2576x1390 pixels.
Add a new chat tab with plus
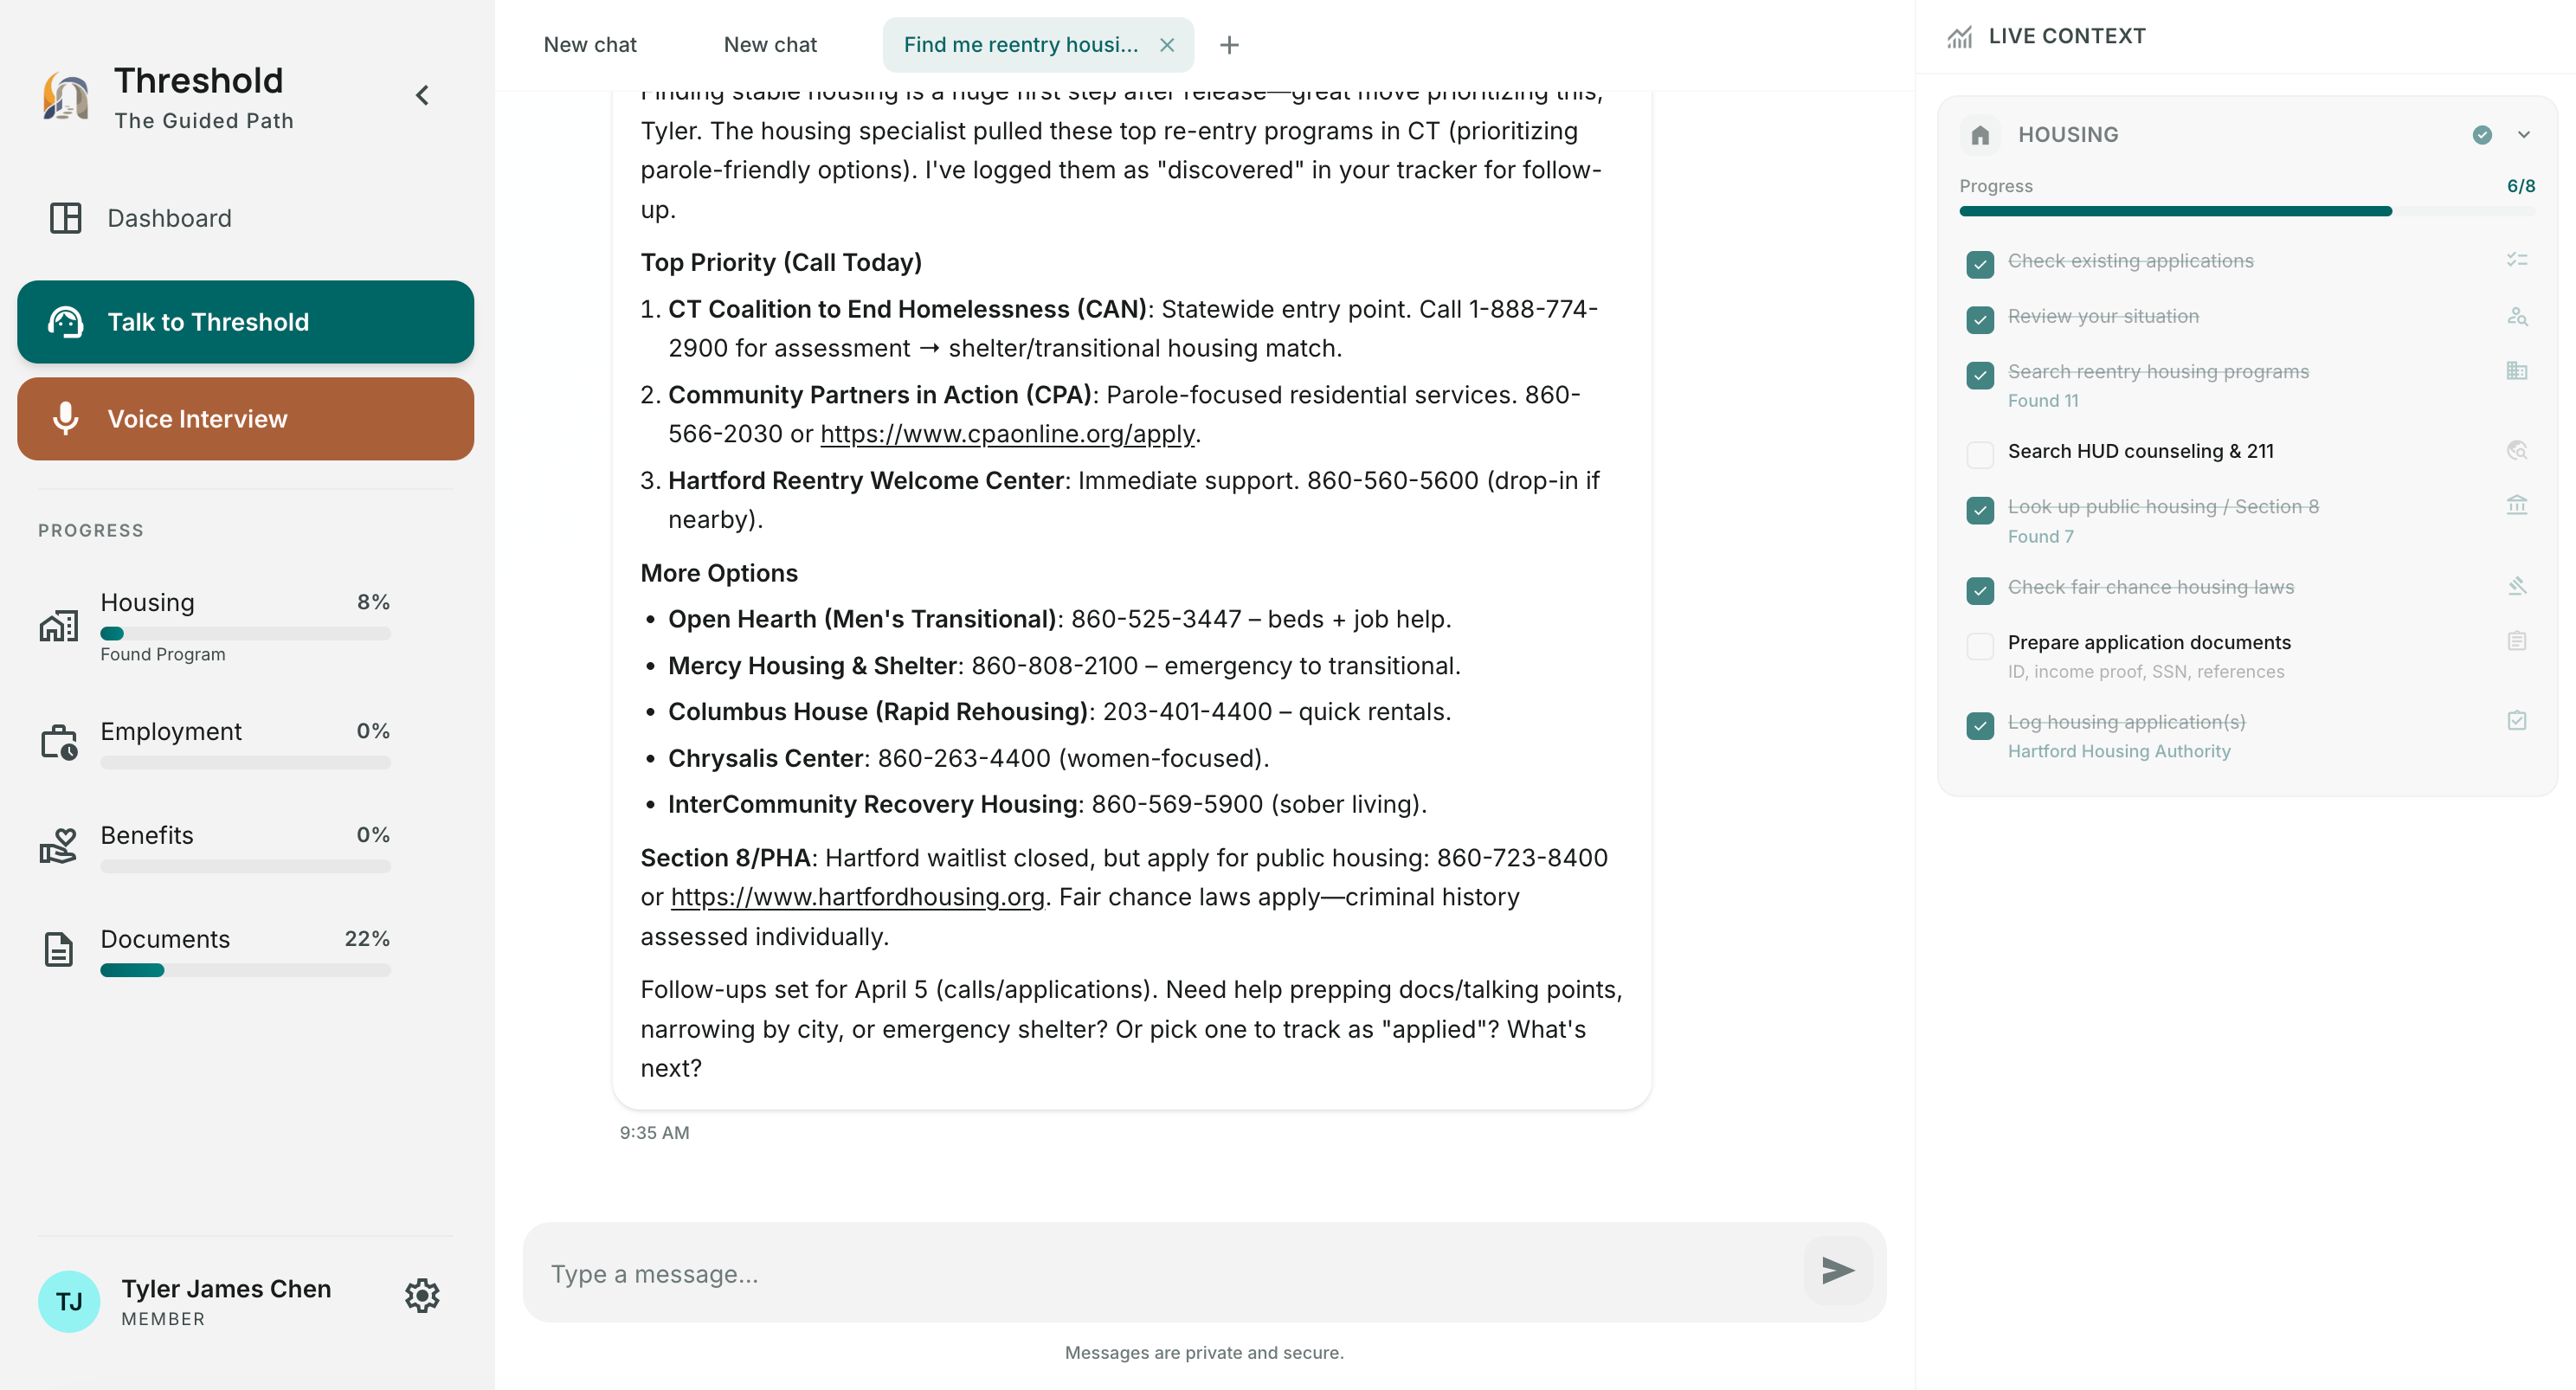point(1229,45)
